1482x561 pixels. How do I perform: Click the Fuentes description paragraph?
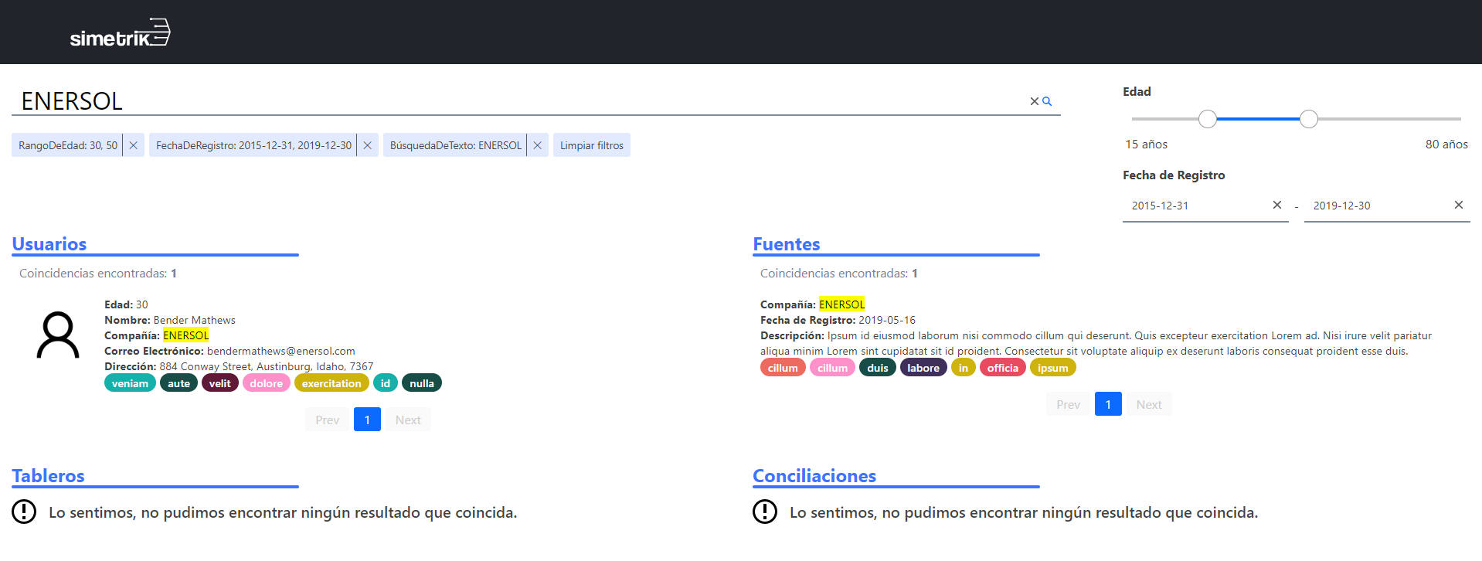coord(1096,343)
